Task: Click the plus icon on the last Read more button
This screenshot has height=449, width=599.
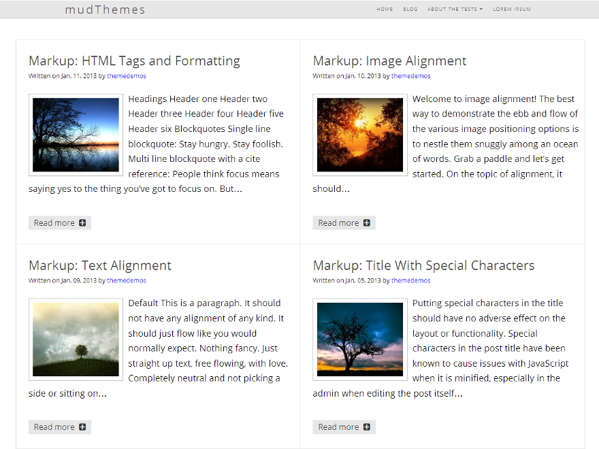Action: pyautogui.click(x=366, y=427)
